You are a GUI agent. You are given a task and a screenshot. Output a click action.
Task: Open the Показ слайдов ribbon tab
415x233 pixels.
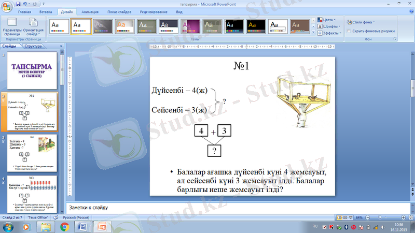[119, 12]
